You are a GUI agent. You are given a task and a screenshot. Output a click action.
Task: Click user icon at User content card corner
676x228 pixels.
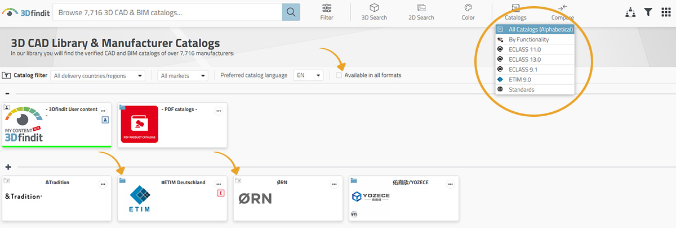point(7,107)
